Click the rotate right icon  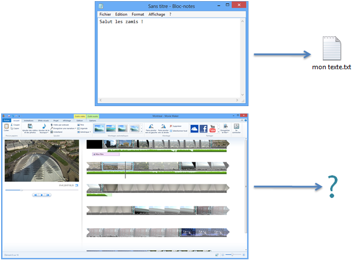(163, 127)
